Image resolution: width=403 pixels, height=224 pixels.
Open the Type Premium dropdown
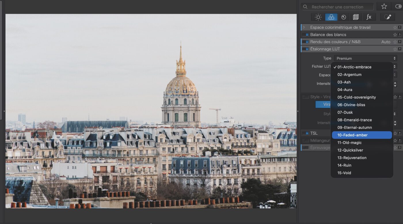click(x=365, y=58)
